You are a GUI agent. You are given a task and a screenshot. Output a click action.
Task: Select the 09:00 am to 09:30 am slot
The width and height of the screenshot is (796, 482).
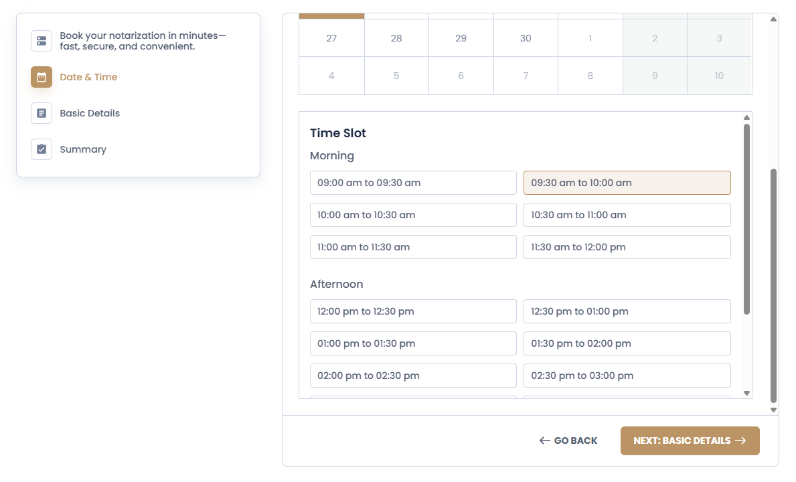click(413, 183)
